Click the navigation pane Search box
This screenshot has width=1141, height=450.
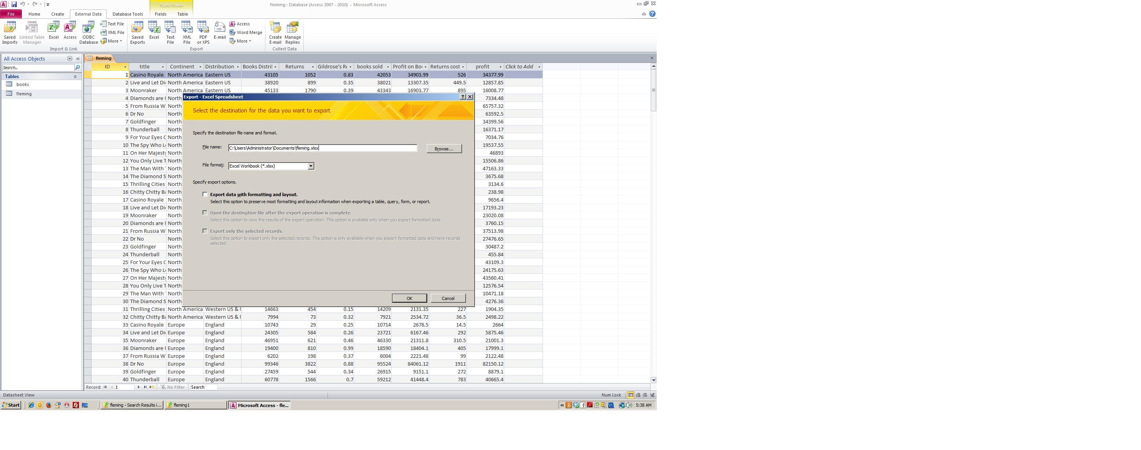pyautogui.click(x=38, y=68)
